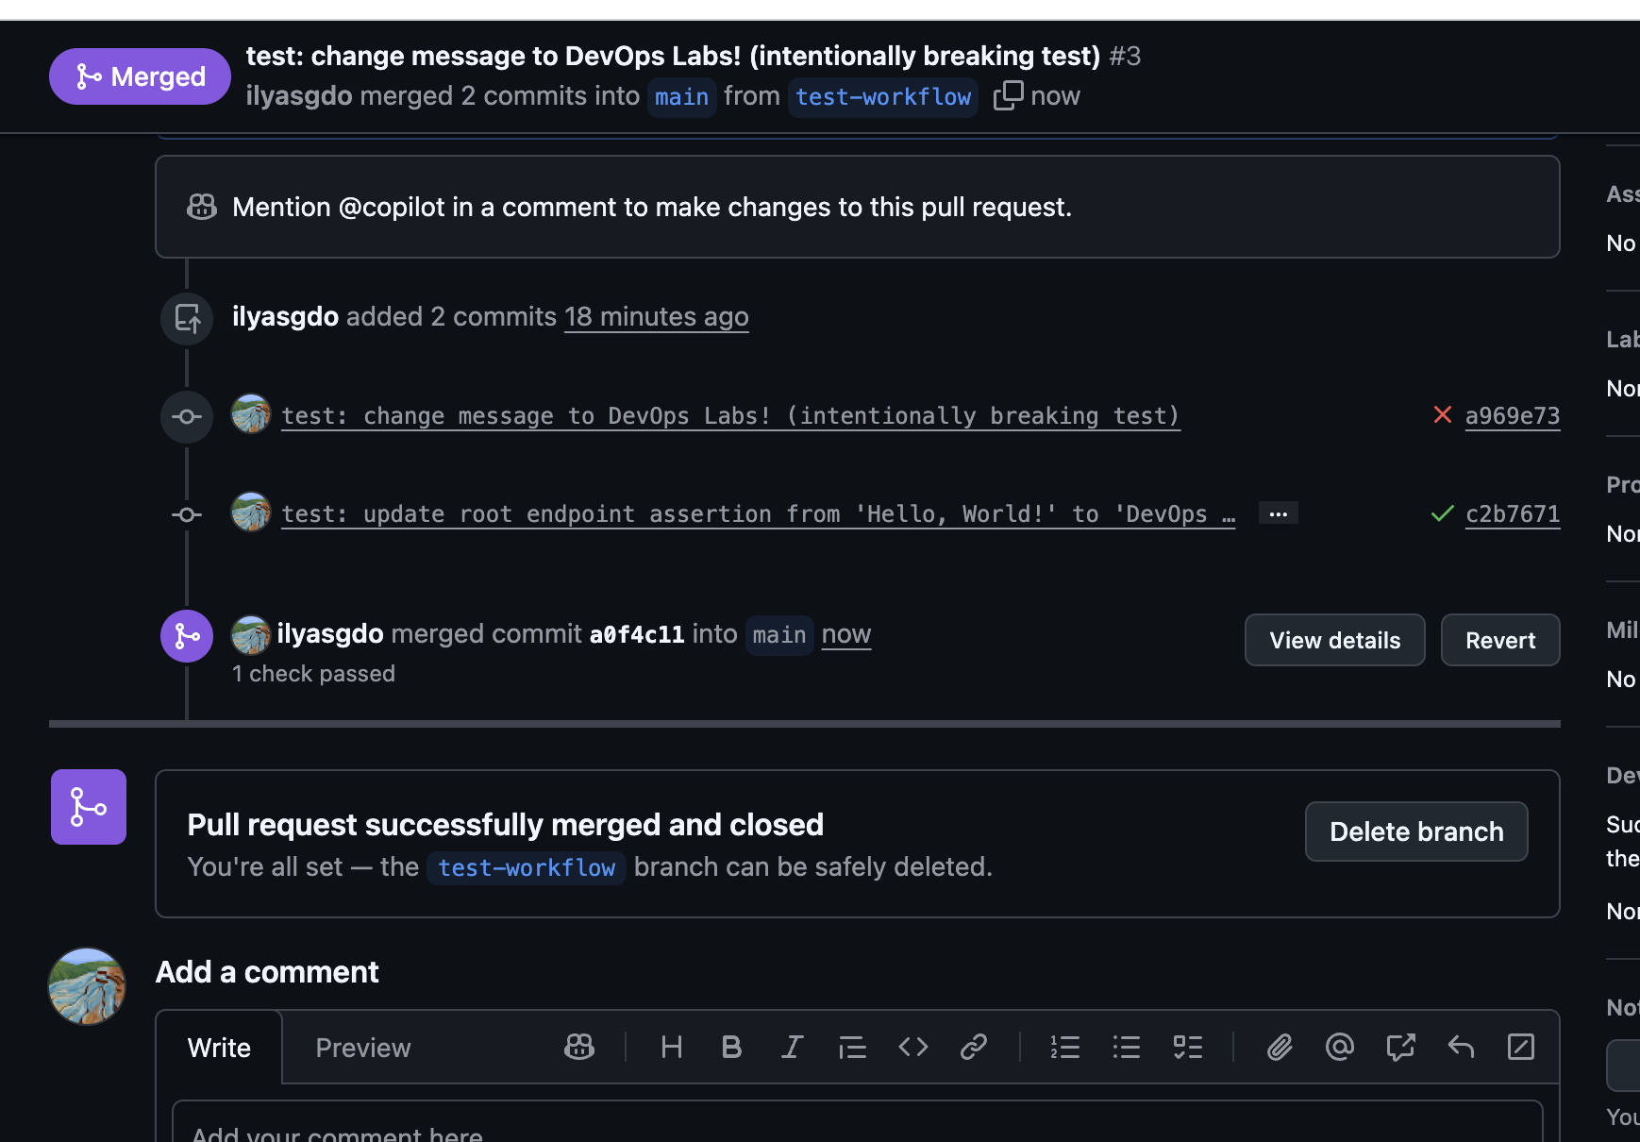Apply italic formatting in comment editor
The image size is (1640, 1142).
coord(792,1047)
